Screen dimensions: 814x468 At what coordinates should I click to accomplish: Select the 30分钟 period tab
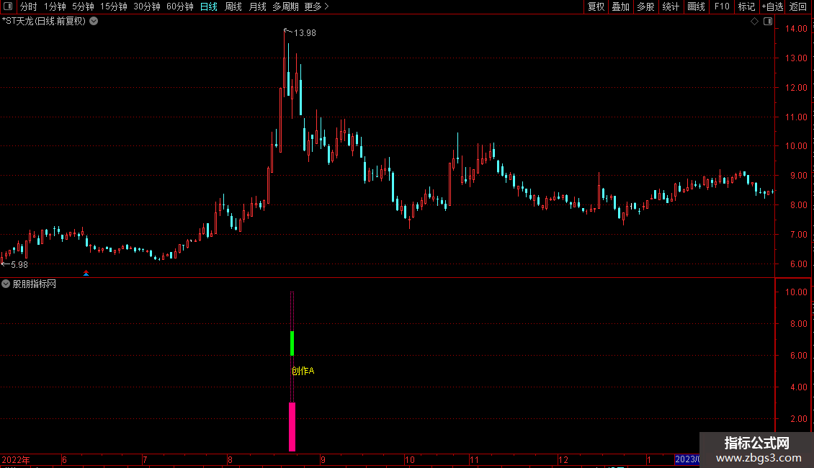point(147,6)
